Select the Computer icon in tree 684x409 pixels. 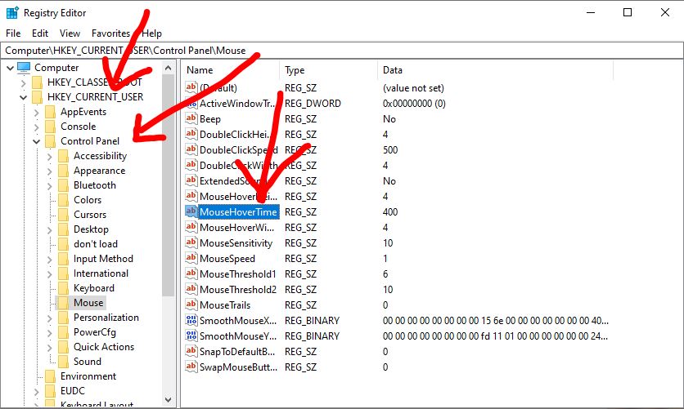point(24,68)
